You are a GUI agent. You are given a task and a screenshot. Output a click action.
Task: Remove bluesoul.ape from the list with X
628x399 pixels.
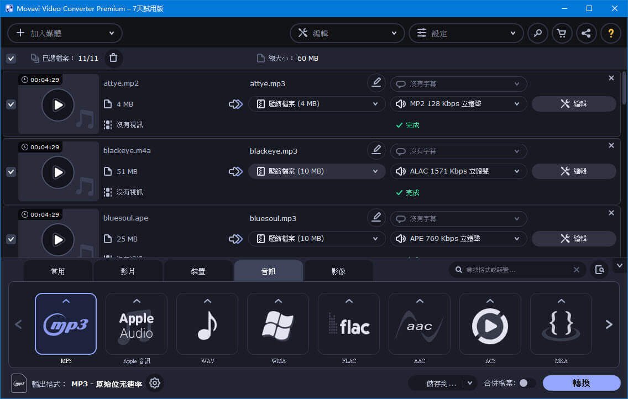click(611, 213)
